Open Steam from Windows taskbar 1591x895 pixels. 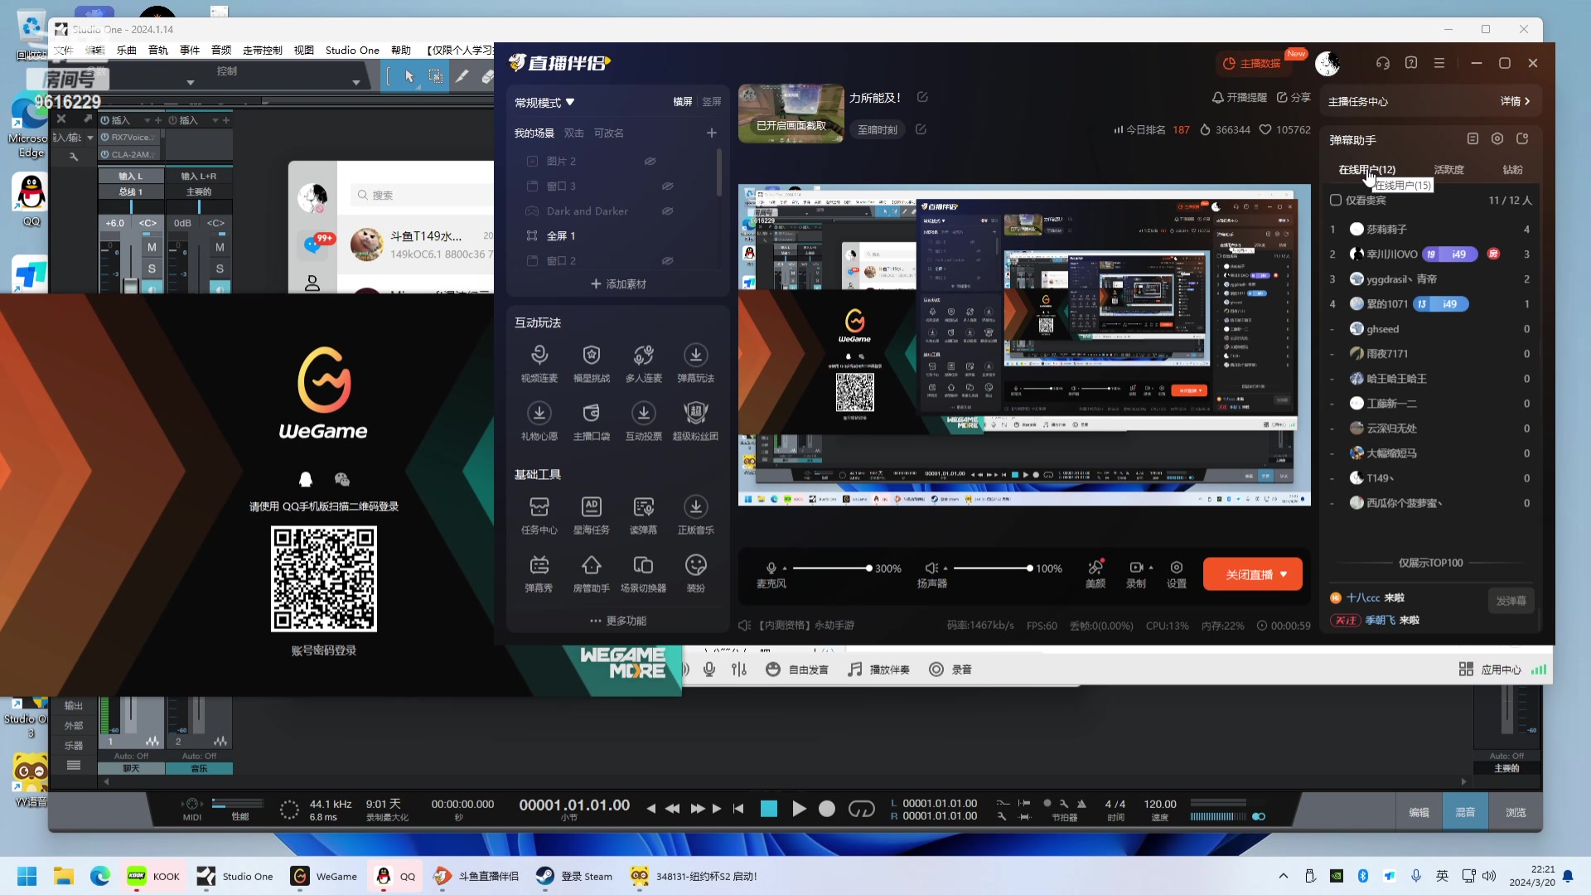tap(575, 876)
